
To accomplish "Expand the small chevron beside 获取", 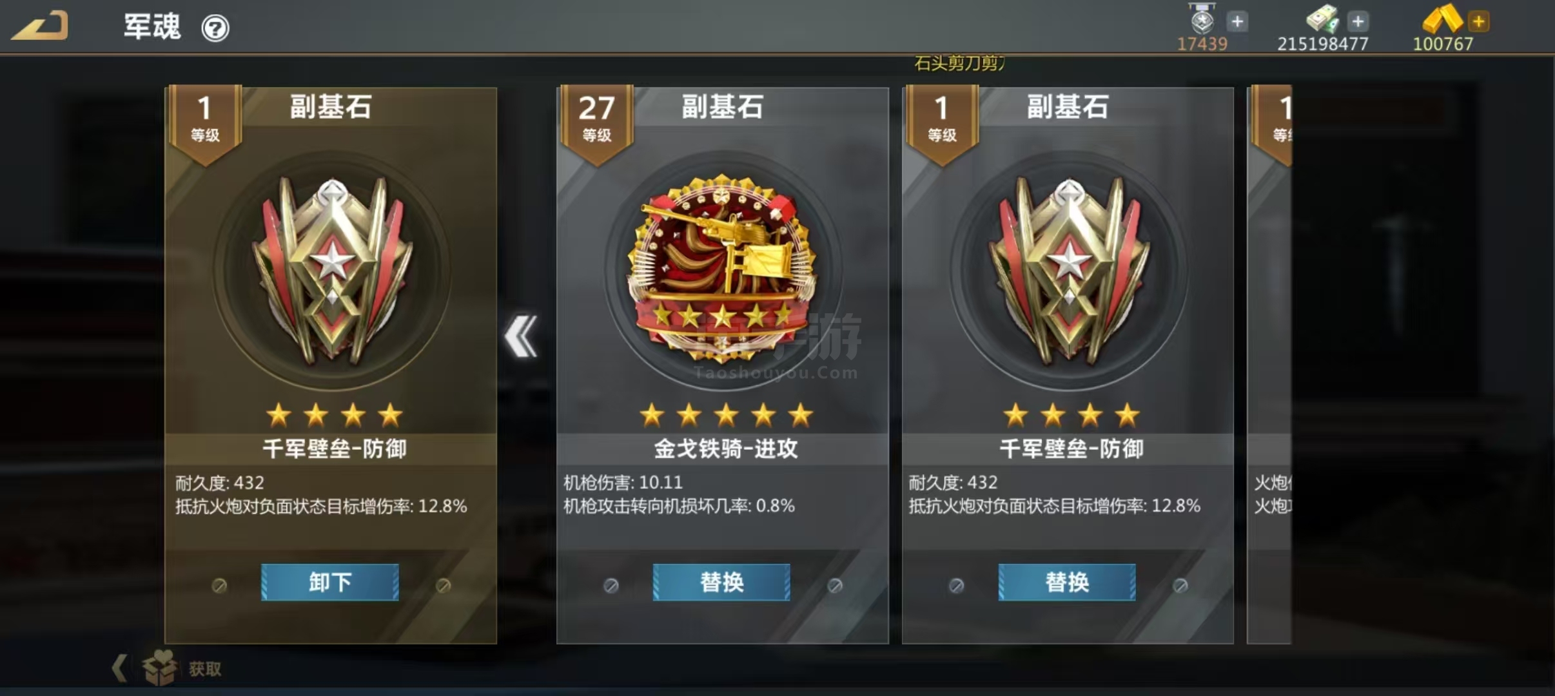I will point(120,668).
